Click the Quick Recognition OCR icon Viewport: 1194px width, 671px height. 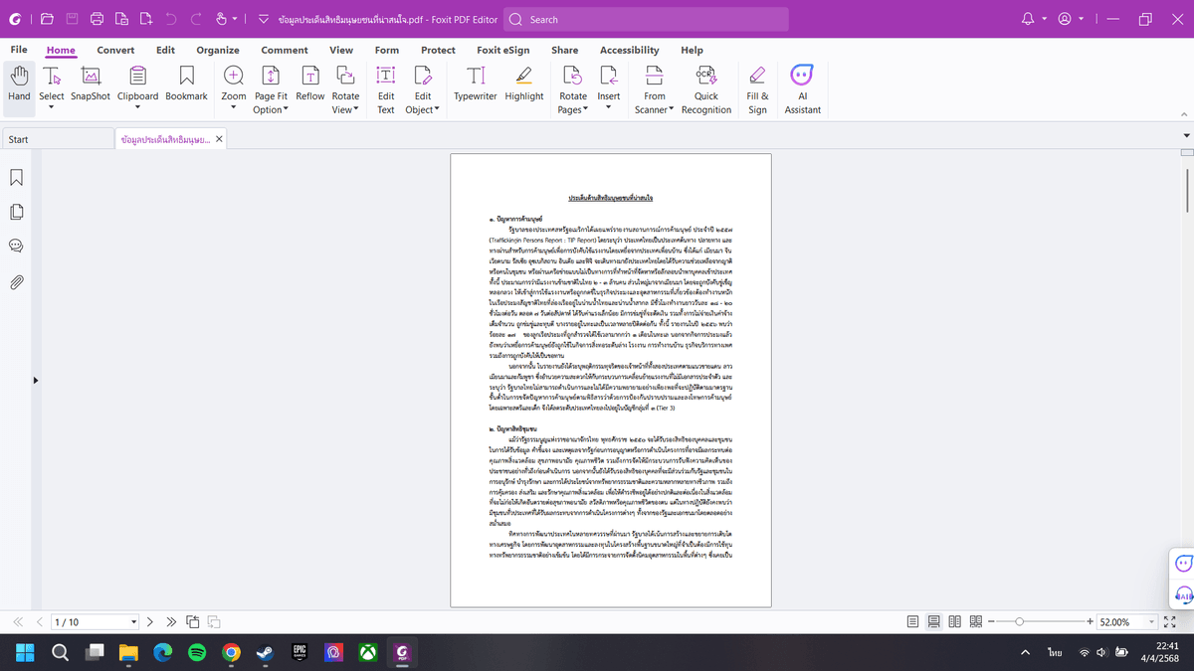coord(706,89)
